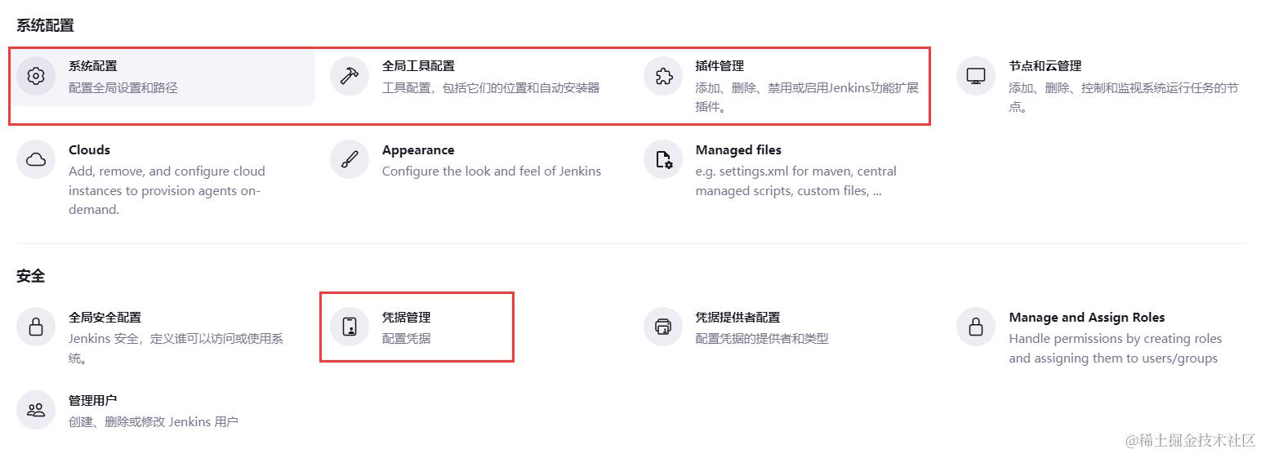This screenshot has width=1261, height=454.
Task: Open the Clouds title link
Action: [89, 150]
